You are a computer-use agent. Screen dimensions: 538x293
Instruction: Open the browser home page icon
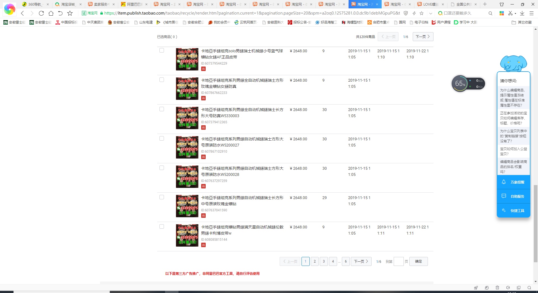click(51, 13)
